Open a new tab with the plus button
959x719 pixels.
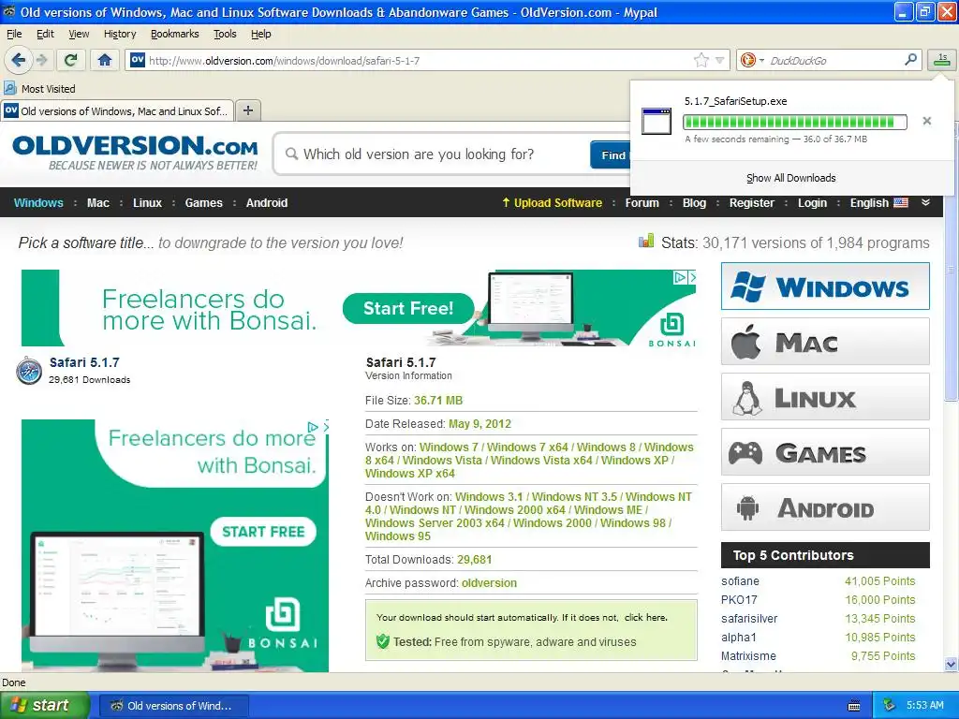(x=247, y=110)
